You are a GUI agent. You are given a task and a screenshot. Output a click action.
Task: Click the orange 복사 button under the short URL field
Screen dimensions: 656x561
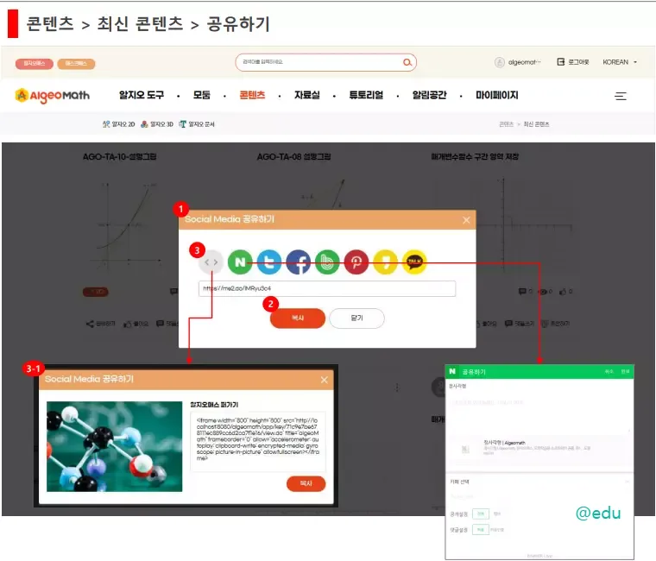click(x=298, y=318)
